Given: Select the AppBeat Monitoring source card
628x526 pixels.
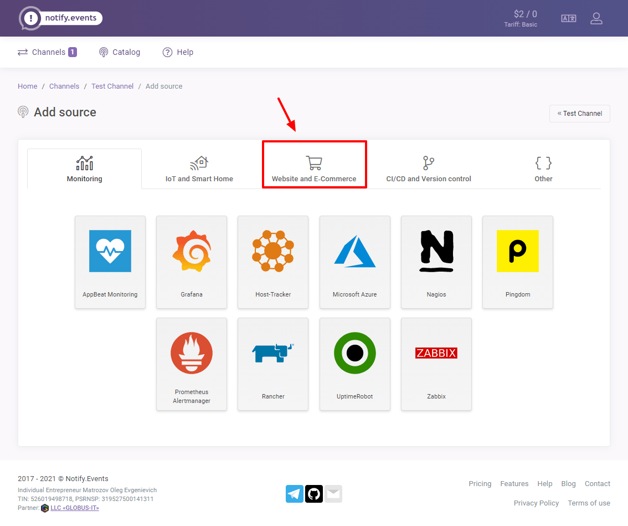Looking at the screenshot, I should point(110,262).
